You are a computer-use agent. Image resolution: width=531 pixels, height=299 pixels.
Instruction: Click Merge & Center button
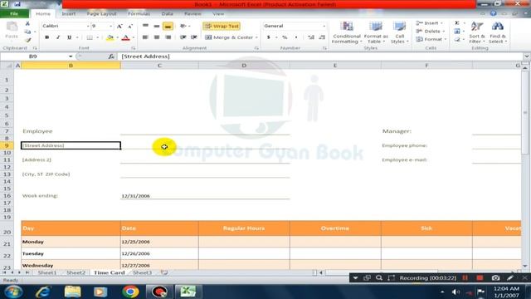click(x=229, y=37)
